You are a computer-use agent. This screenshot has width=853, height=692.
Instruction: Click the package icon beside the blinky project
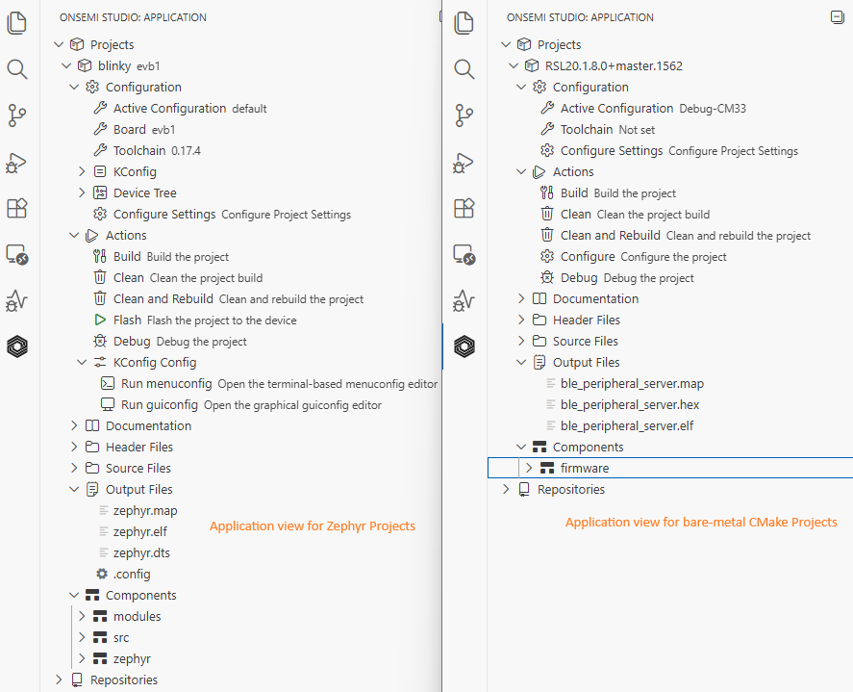coord(84,65)
